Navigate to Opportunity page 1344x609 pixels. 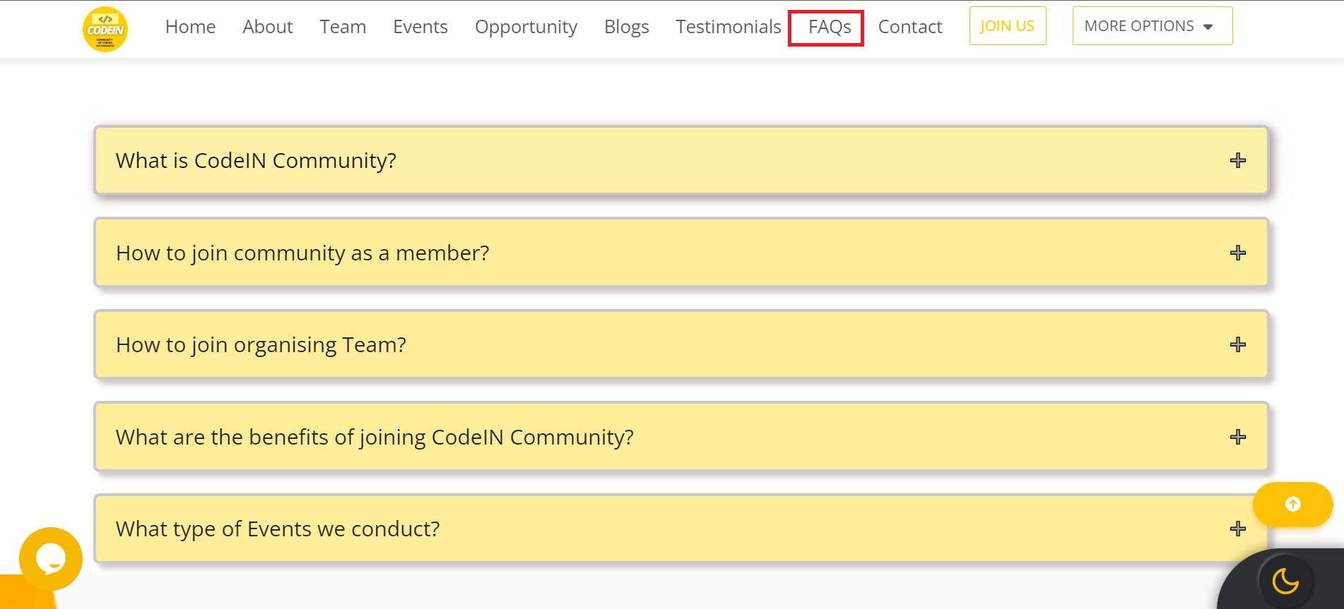coord(526,26)
